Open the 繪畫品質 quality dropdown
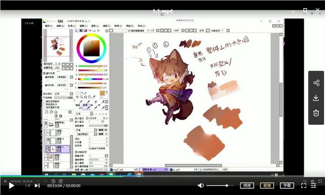Image resolution: width=325 pixels, height=195 pixels. (99, 156)
